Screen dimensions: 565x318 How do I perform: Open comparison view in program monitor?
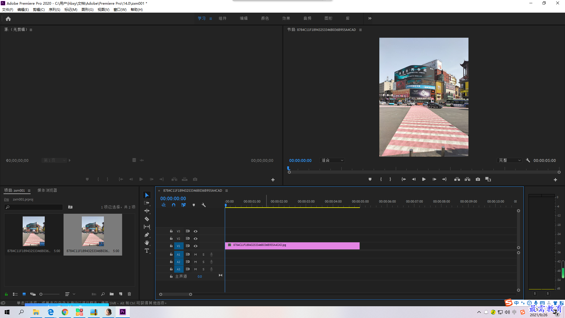coord(488,179)
